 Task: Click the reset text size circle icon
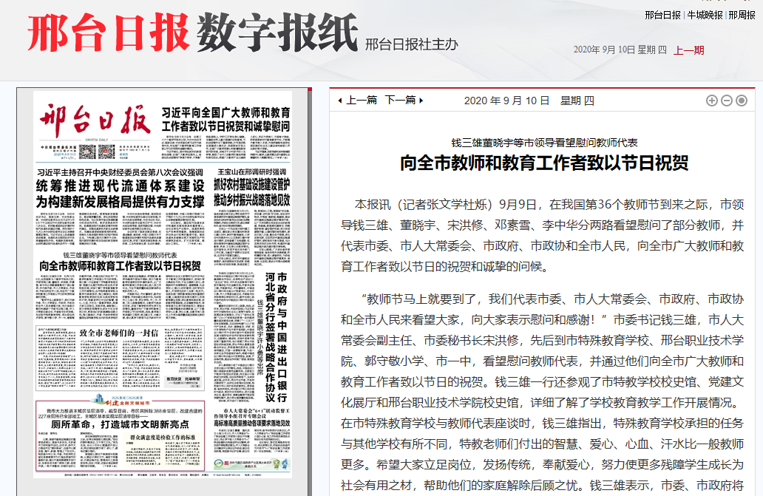pos(742,101)
